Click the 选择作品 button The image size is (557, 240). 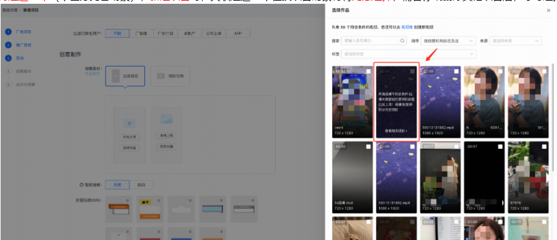[x=129, y=148]
